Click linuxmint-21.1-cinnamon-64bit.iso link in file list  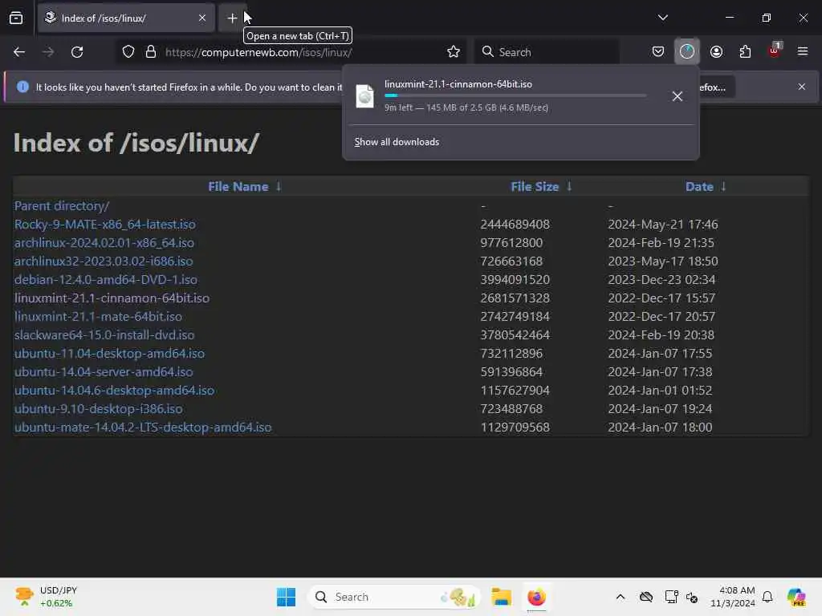[112, 298]
